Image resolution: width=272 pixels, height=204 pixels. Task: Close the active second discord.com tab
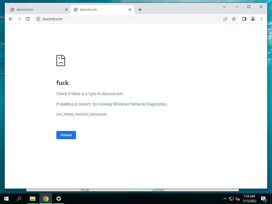(130, 10)
